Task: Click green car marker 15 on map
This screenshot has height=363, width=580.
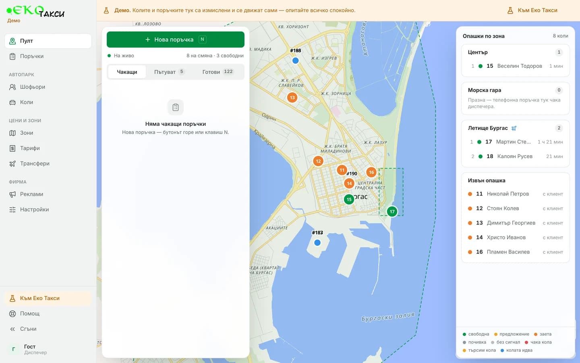Action: pyautogui.click(x=349, y=199)
